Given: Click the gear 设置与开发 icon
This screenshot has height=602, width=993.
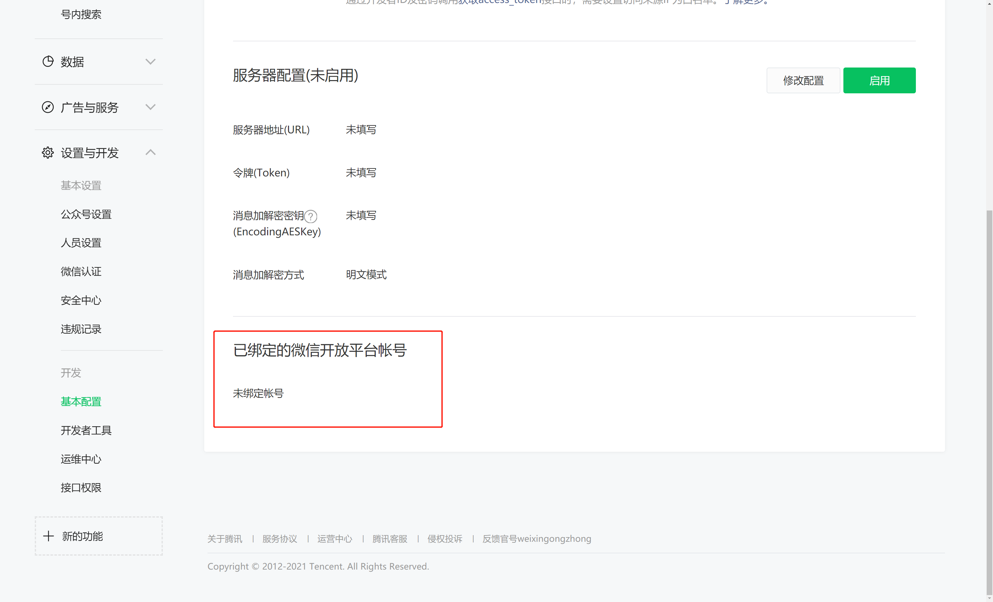Looking at the screenshot, I should [48, 153].
